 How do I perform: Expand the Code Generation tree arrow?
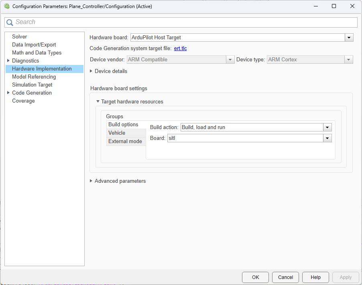(x=8, y=93)
